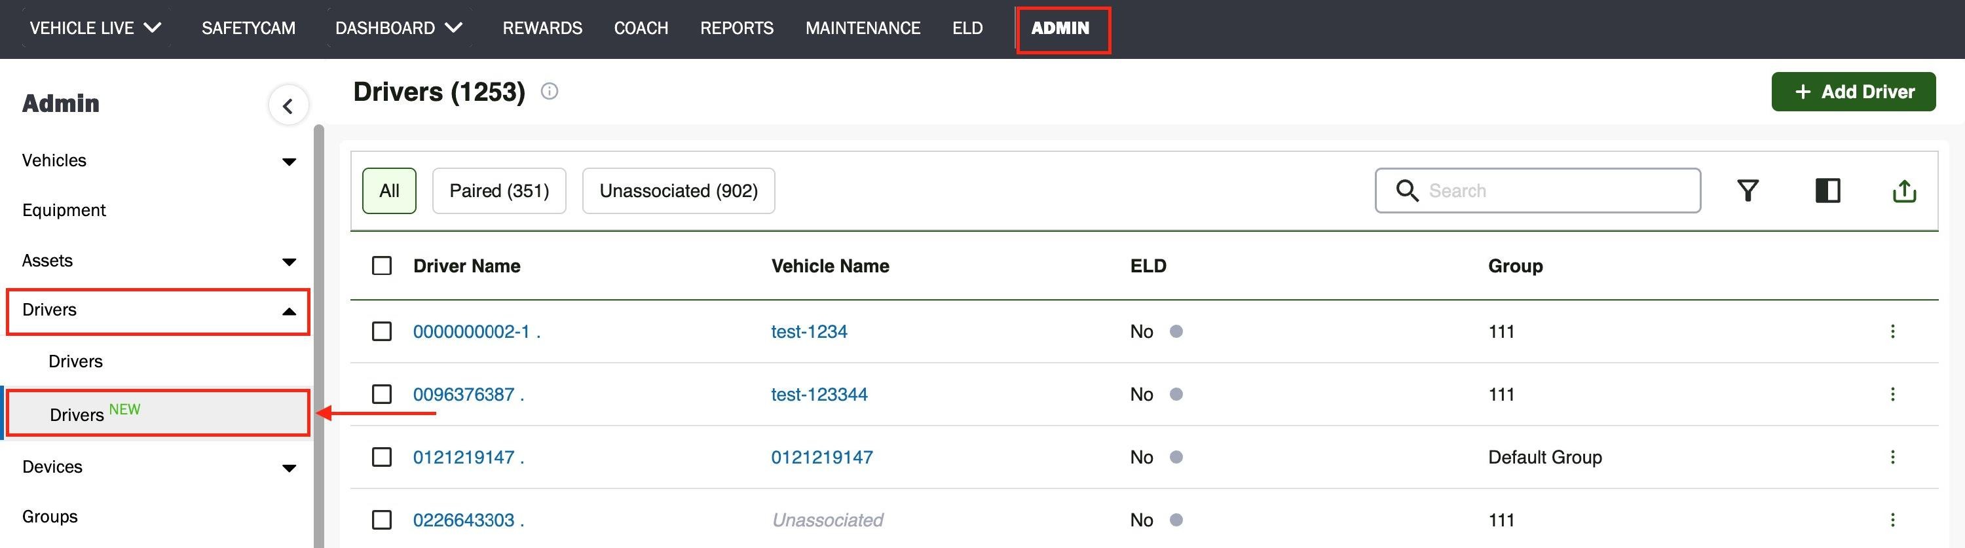Open the three-dot menu for driver 0121219147
The image size is (1965, 548).
tap(1892, 457)
